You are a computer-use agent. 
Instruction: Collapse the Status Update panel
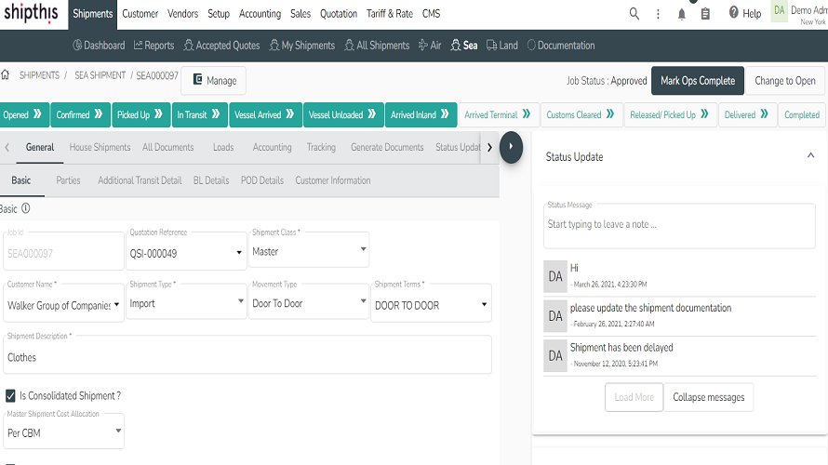pos(810,155)
